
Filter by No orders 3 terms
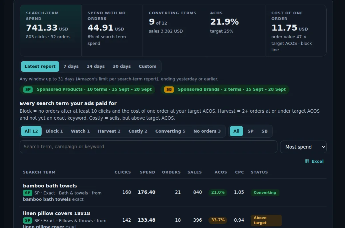click(207, 131)
